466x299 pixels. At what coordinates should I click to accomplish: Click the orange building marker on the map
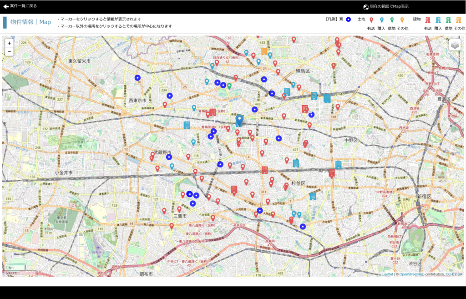[264, 51]
